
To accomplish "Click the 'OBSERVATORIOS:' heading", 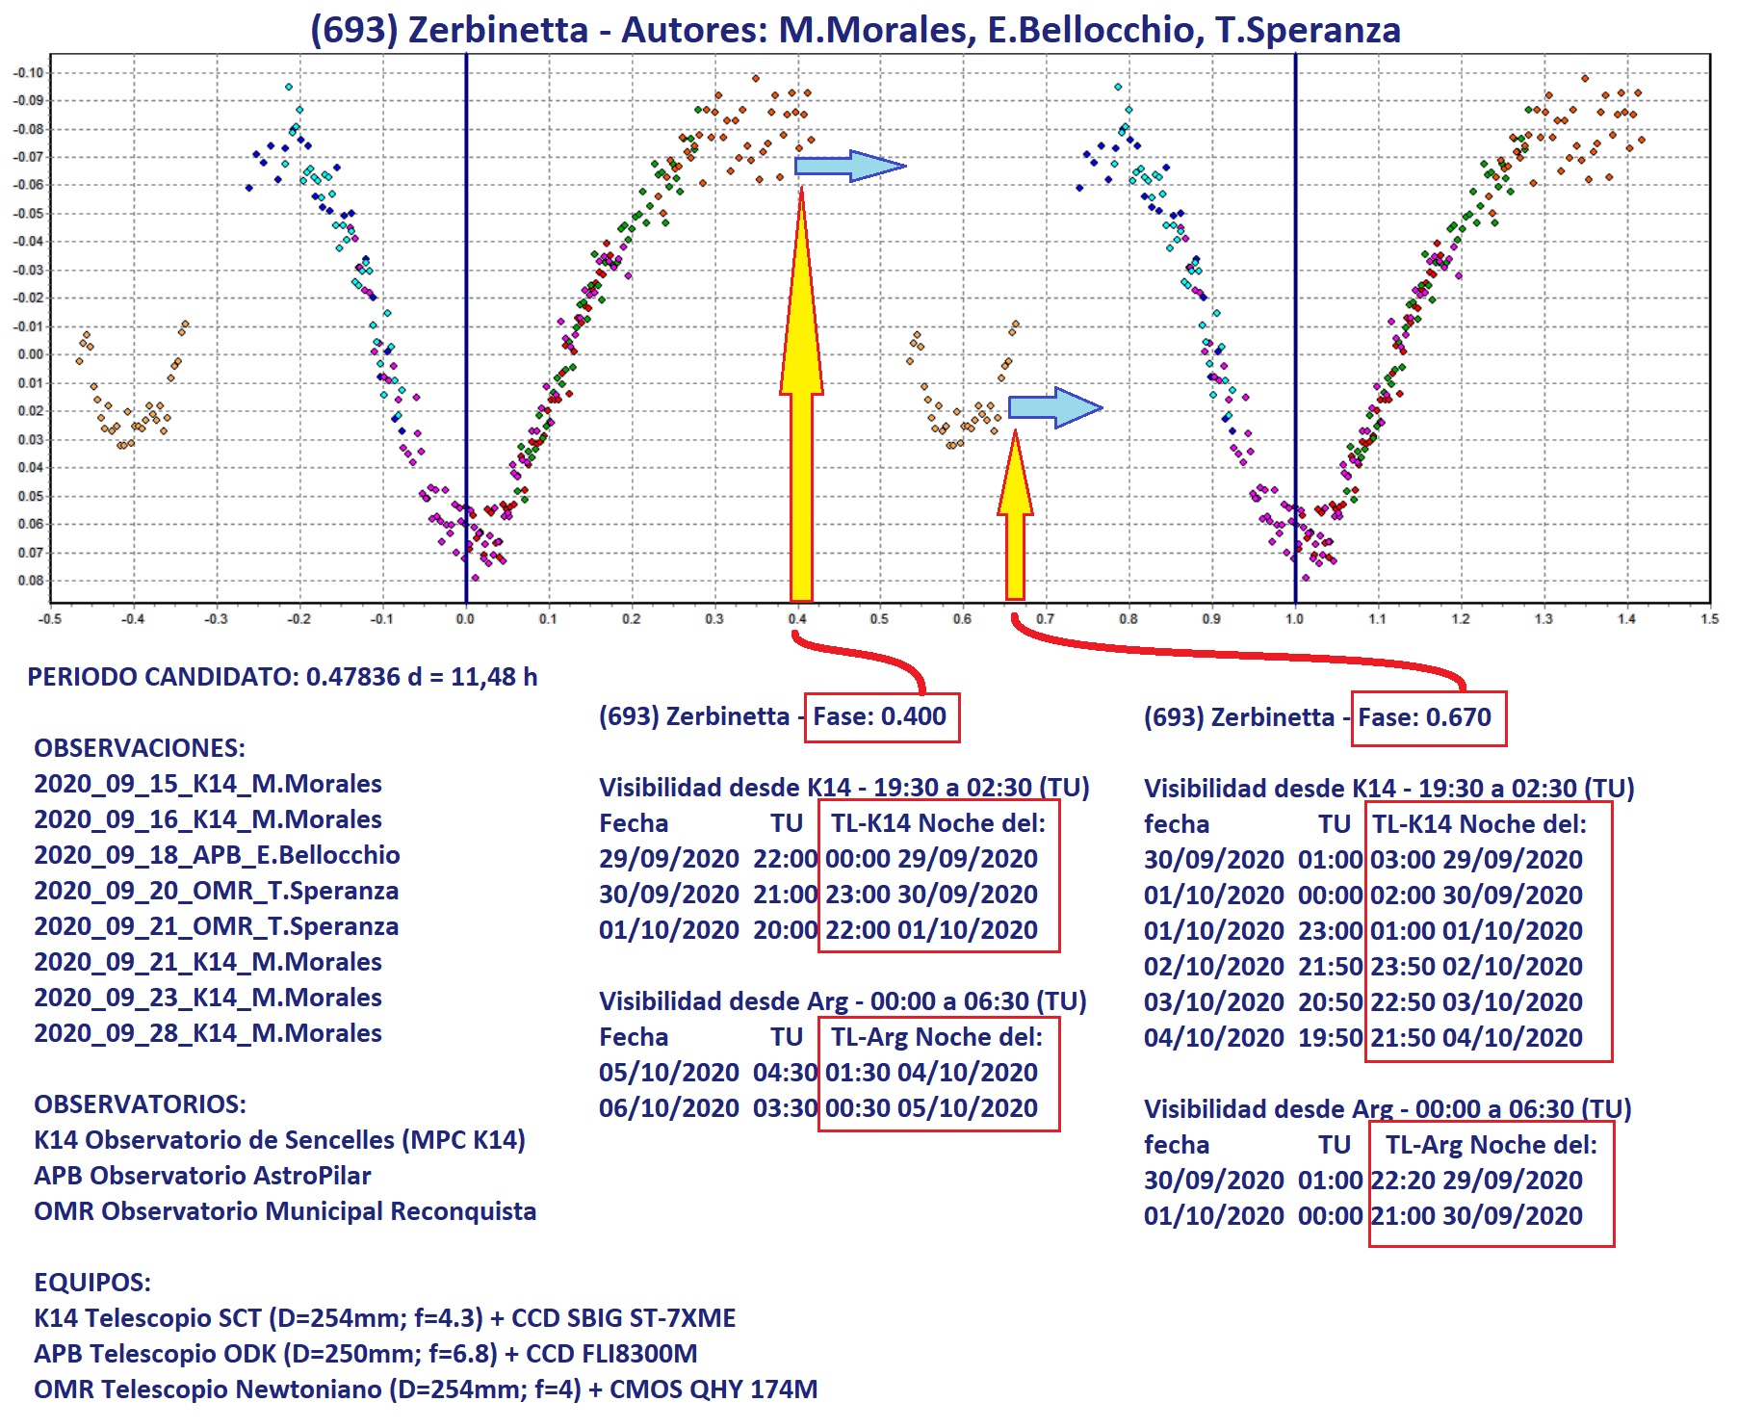I will pyautogui.click(x=140, y=1104).
